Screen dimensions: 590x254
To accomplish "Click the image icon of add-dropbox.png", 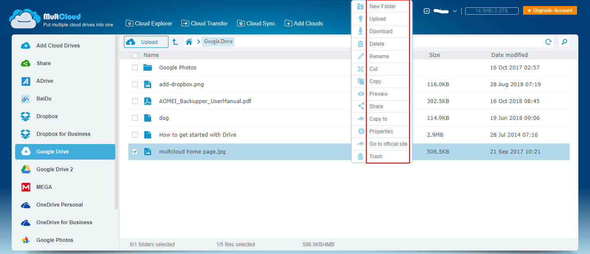I will coord(148,85).
